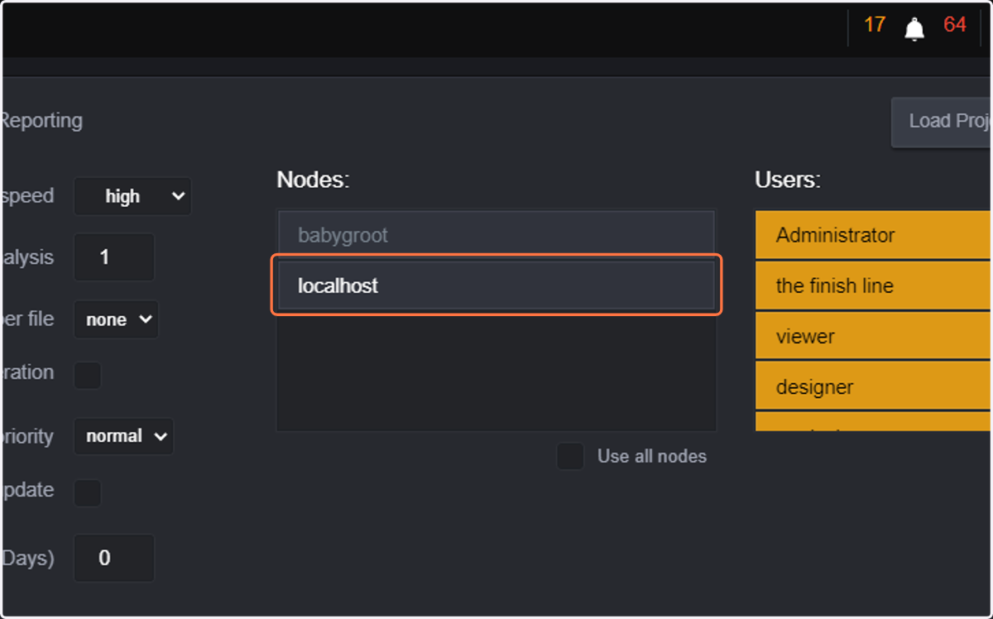Click the Days field showing 0
This screenshot has width=993, height=619.
(114, 558)
